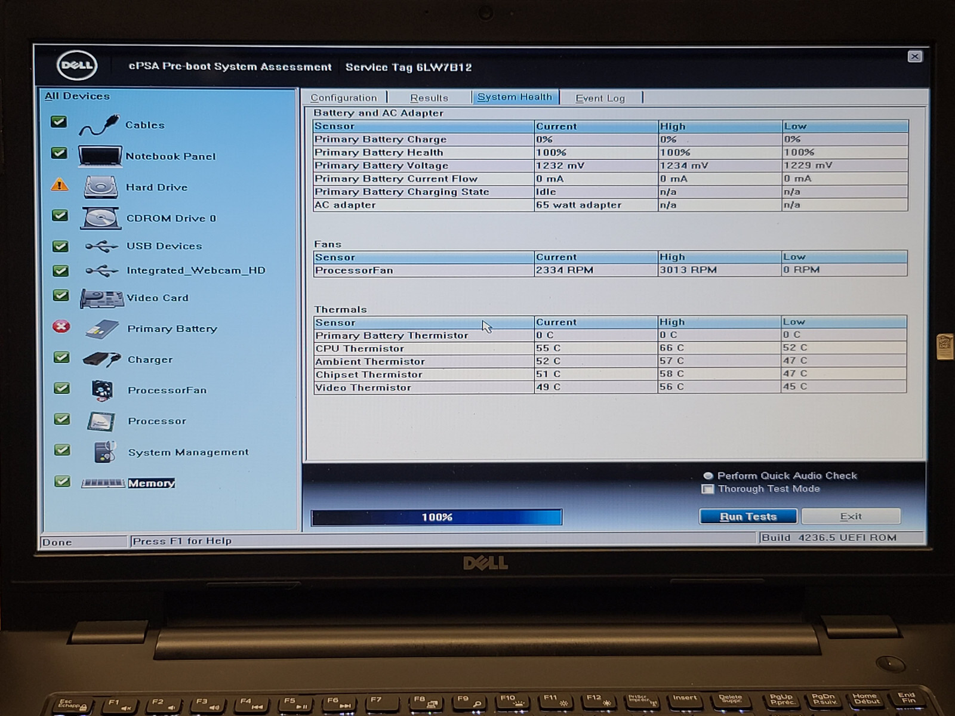Select the Primary Battery label in list

(172, 329)
